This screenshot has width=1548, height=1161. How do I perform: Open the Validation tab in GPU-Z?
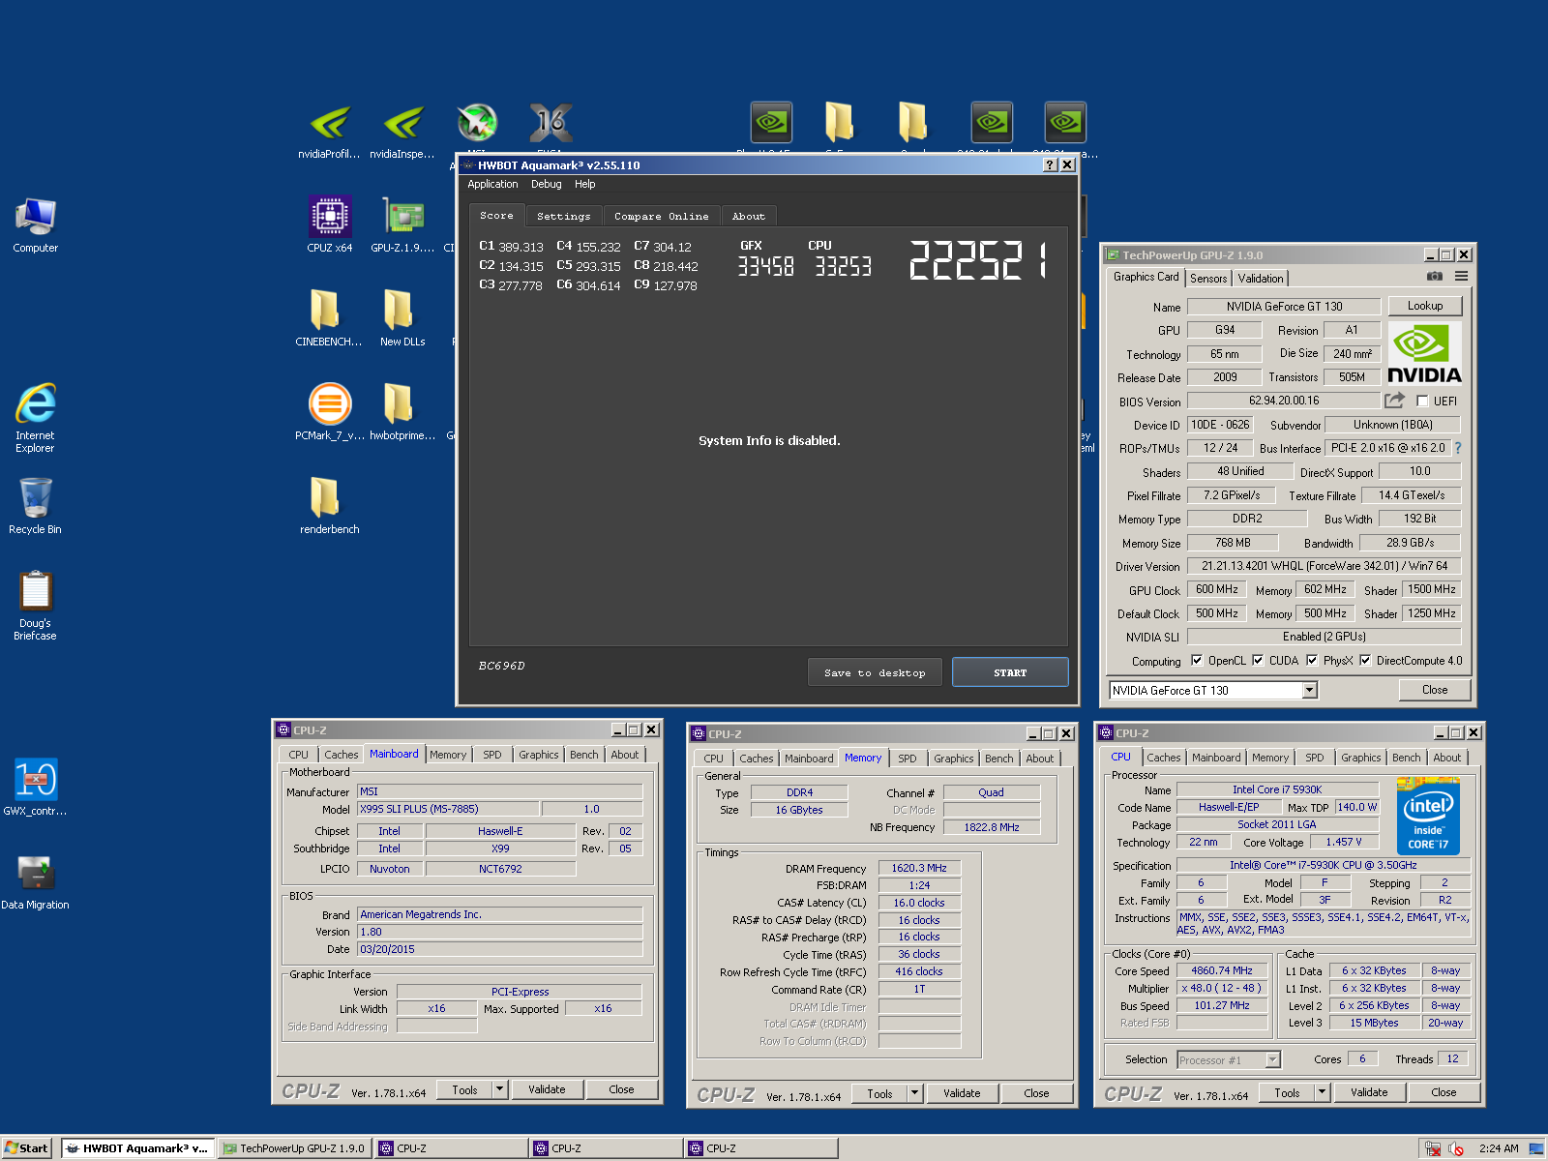pos(1261,278)
